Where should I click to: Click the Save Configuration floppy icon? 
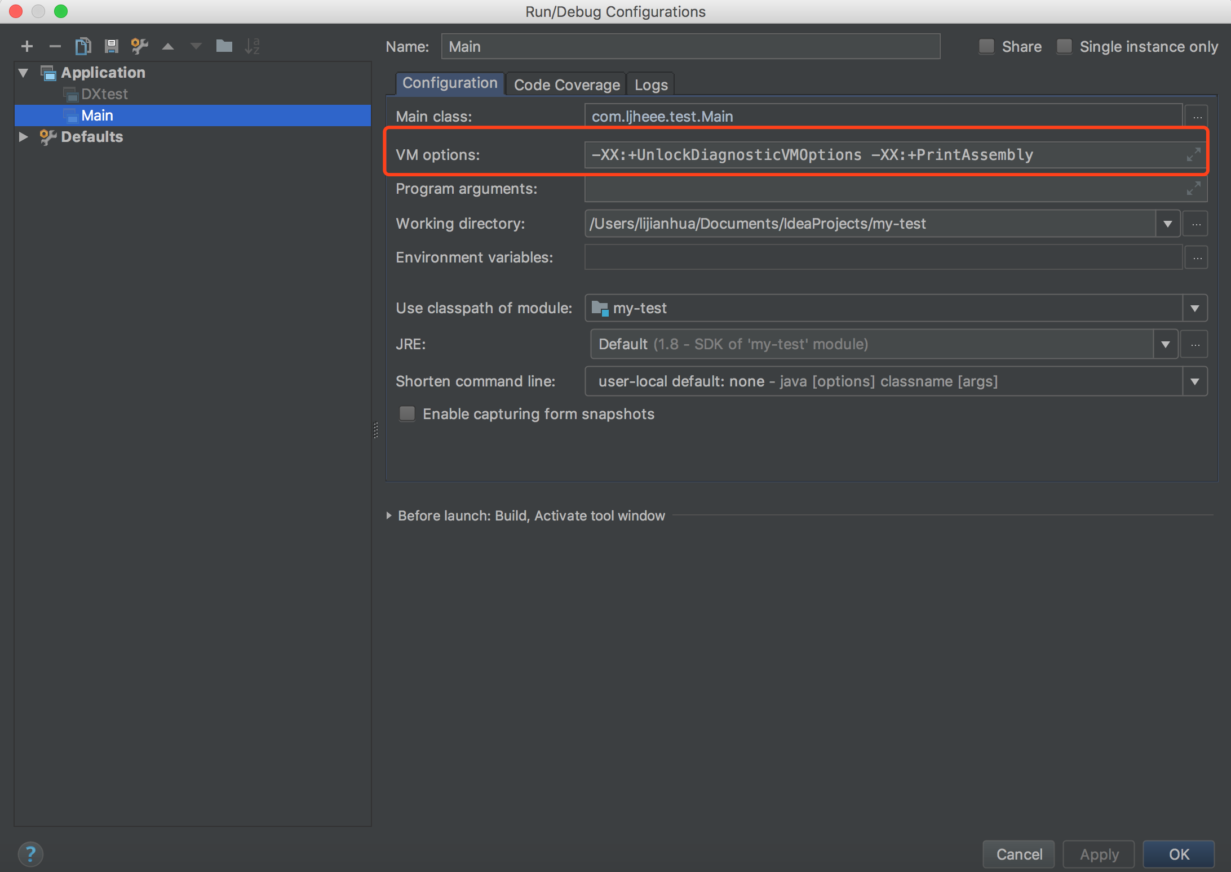click(x=111, y=46)
